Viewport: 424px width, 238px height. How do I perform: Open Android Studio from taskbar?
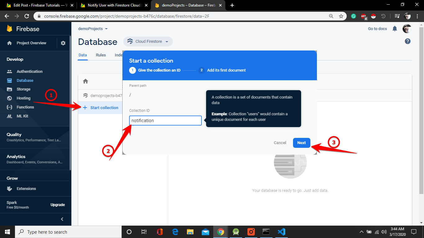(x=236, y=232)
